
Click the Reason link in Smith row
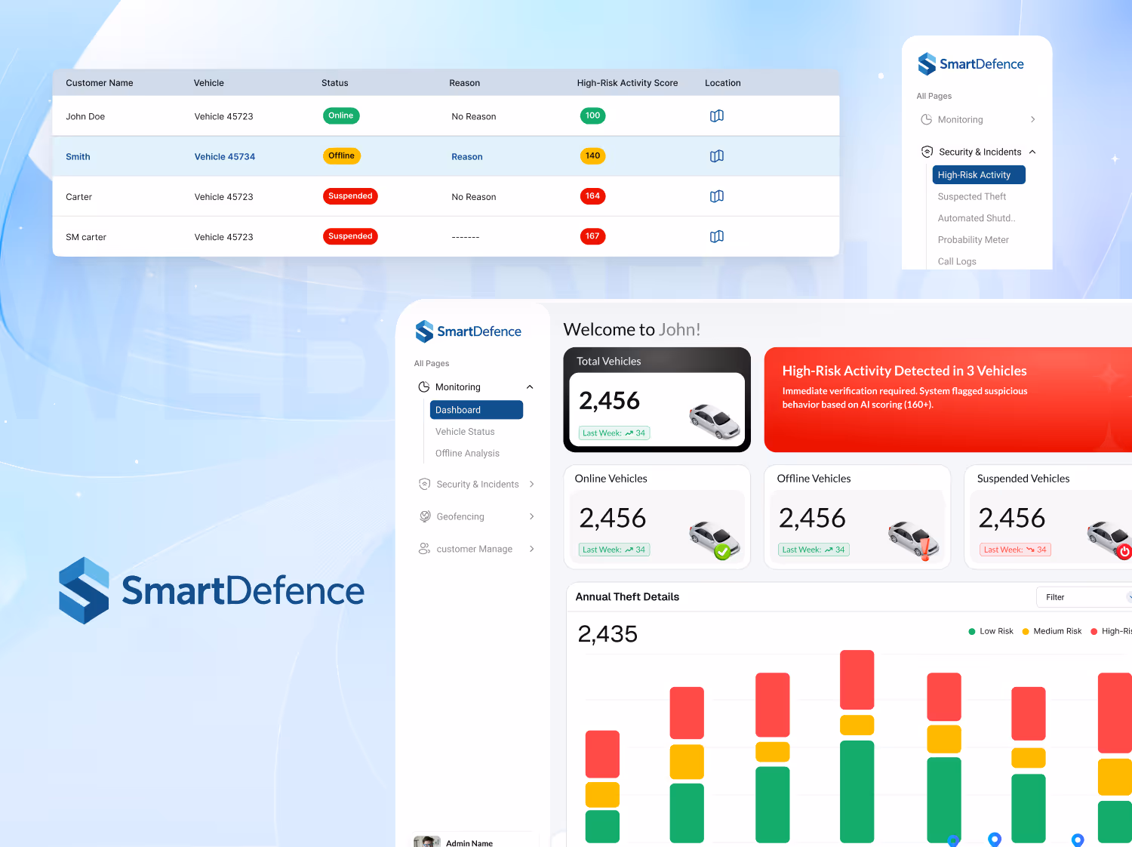click(466, 157)
